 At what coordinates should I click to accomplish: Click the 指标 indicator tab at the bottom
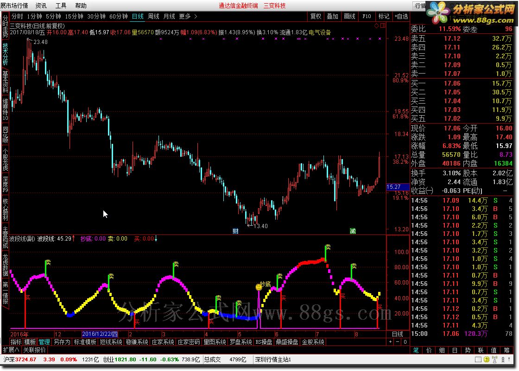point(16,342)
